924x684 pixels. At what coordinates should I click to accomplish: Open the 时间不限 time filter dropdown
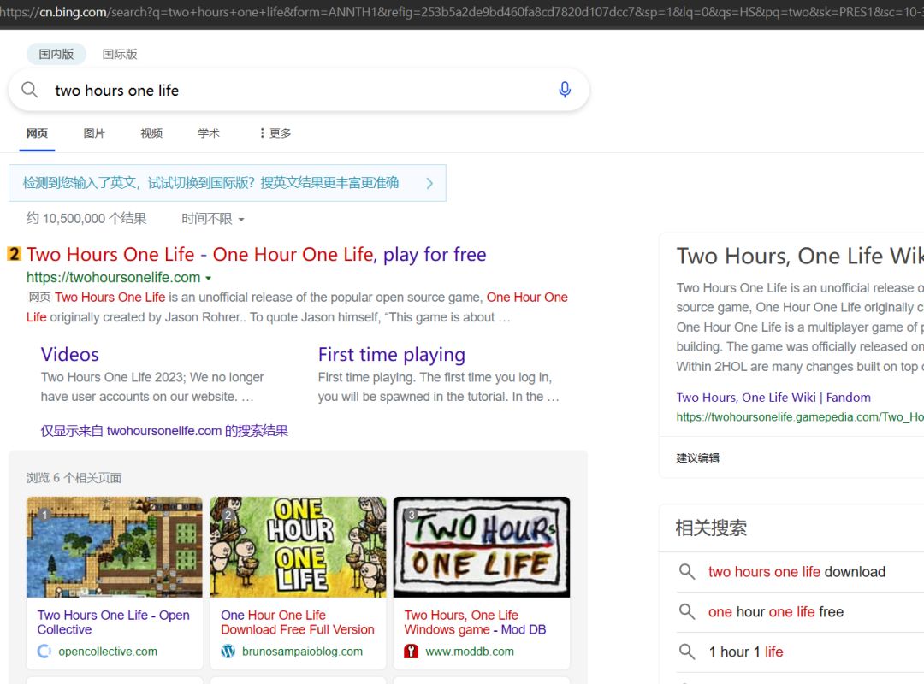point(212,219)
